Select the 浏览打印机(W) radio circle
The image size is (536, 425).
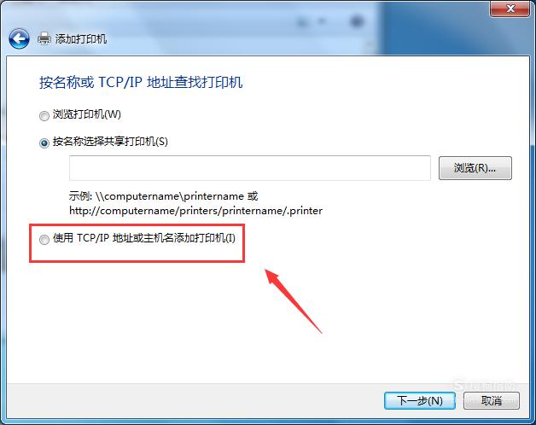44,116
